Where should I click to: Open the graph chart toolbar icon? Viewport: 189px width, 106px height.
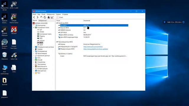click(x=52, y=17)
